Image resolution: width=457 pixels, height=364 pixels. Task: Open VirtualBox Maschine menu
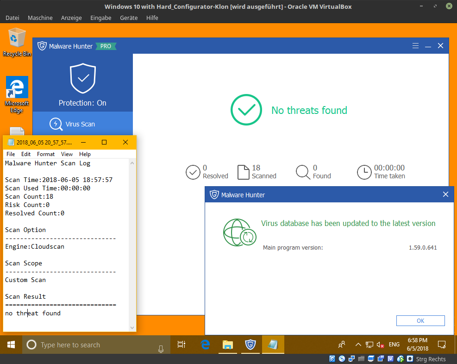[40, 18]
